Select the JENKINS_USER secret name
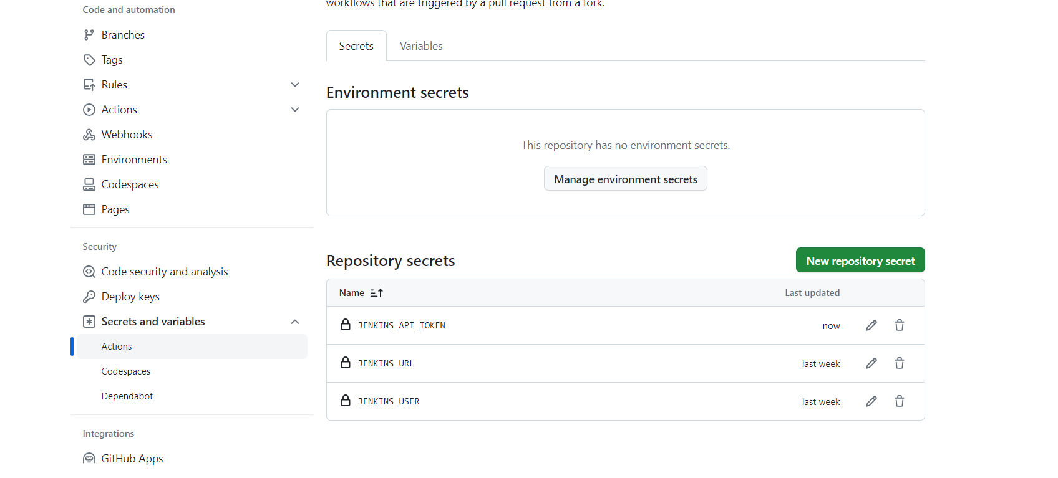 (x=389, y=401)
